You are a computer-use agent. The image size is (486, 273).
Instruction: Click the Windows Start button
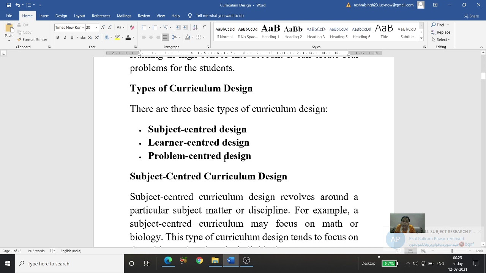pyautogui.click(x=8, y=264)
